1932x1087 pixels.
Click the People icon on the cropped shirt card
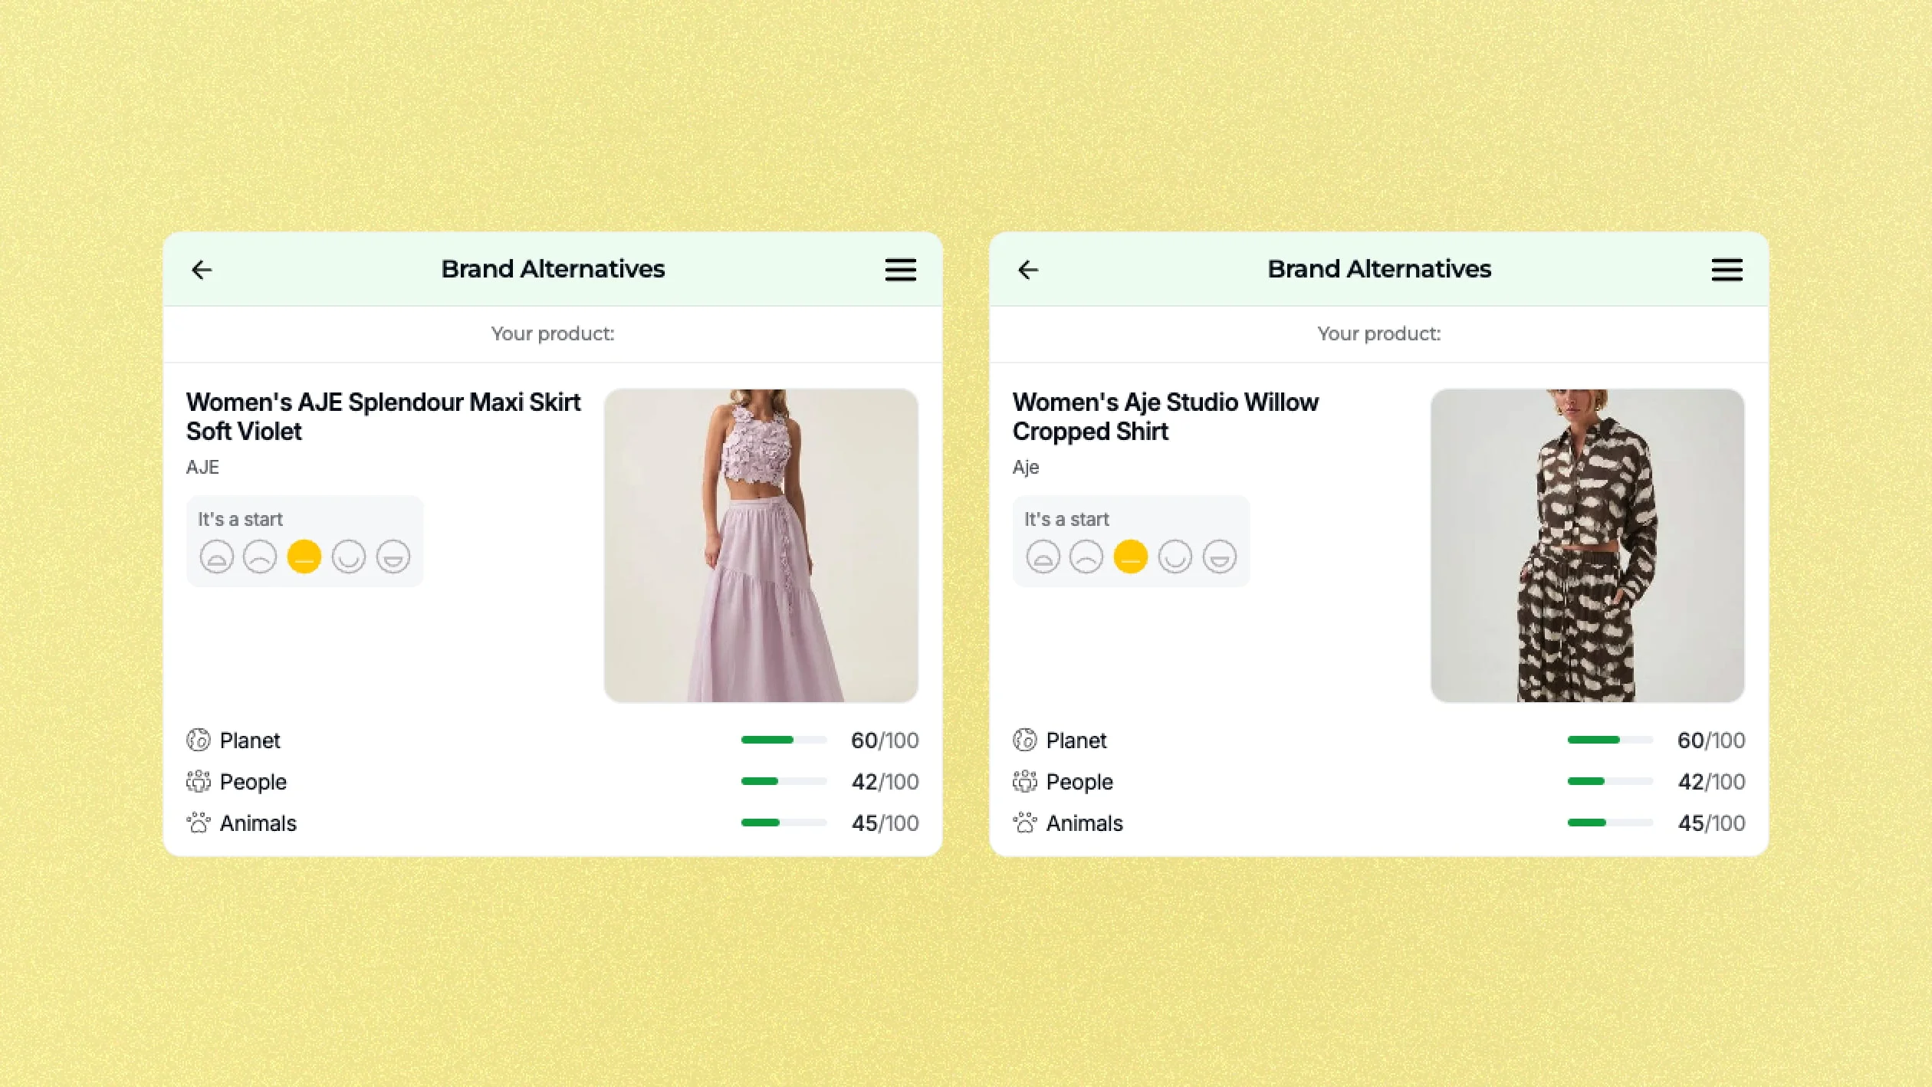[1024, 781]
